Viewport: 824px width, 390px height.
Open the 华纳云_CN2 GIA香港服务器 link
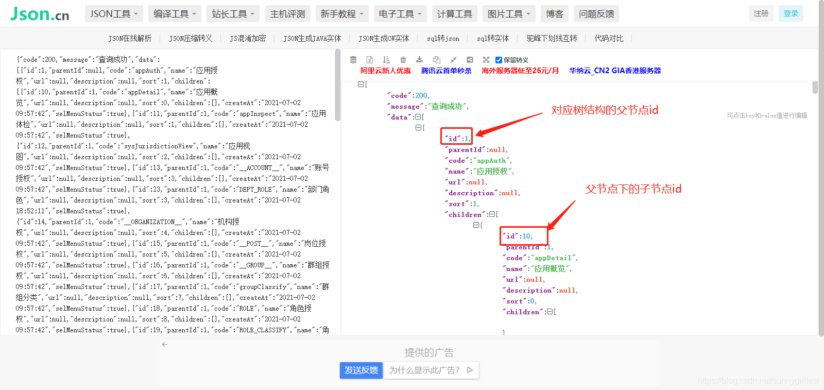click(x=615, y=71)
